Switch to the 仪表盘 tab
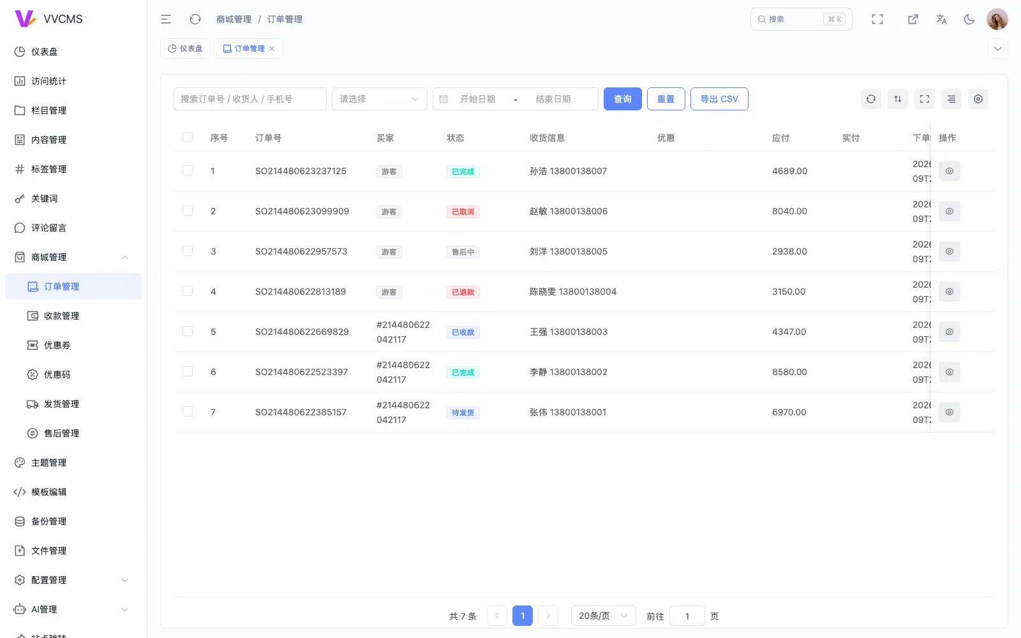The height and width of the screenshot is (638, 1021). point(185,48)
